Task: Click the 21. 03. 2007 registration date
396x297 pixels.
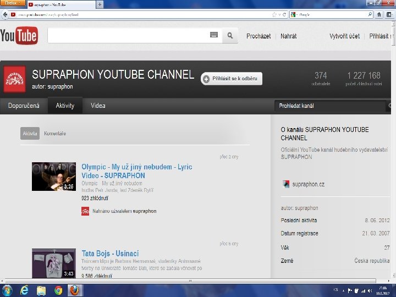Action: pyautogui.click(x=376, y=233)
